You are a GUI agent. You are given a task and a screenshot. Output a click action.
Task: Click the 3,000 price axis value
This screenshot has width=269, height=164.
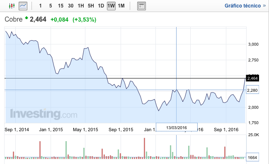[x=253, y=44]
